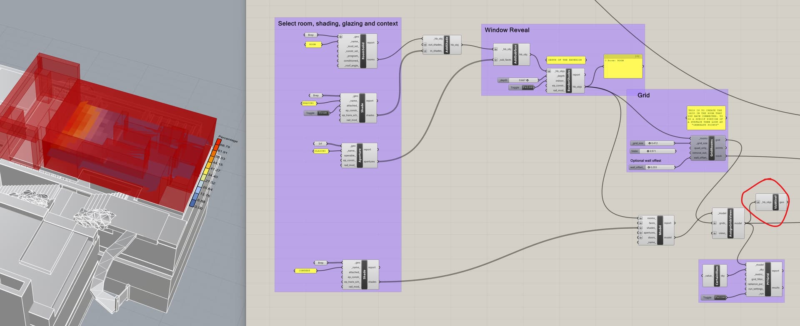Click the RoomSolid rooms output
This screenshot has height=326, width=800.
[370, 59]
